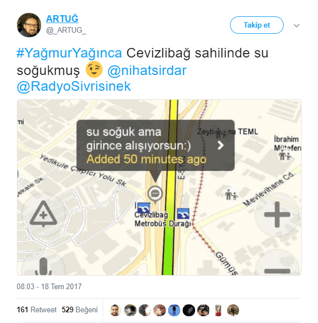View the 529 Beğeni likes list

(x=79, y=309)
